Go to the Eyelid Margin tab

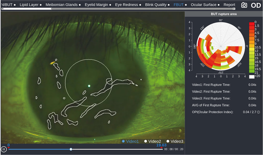point(96,5)
